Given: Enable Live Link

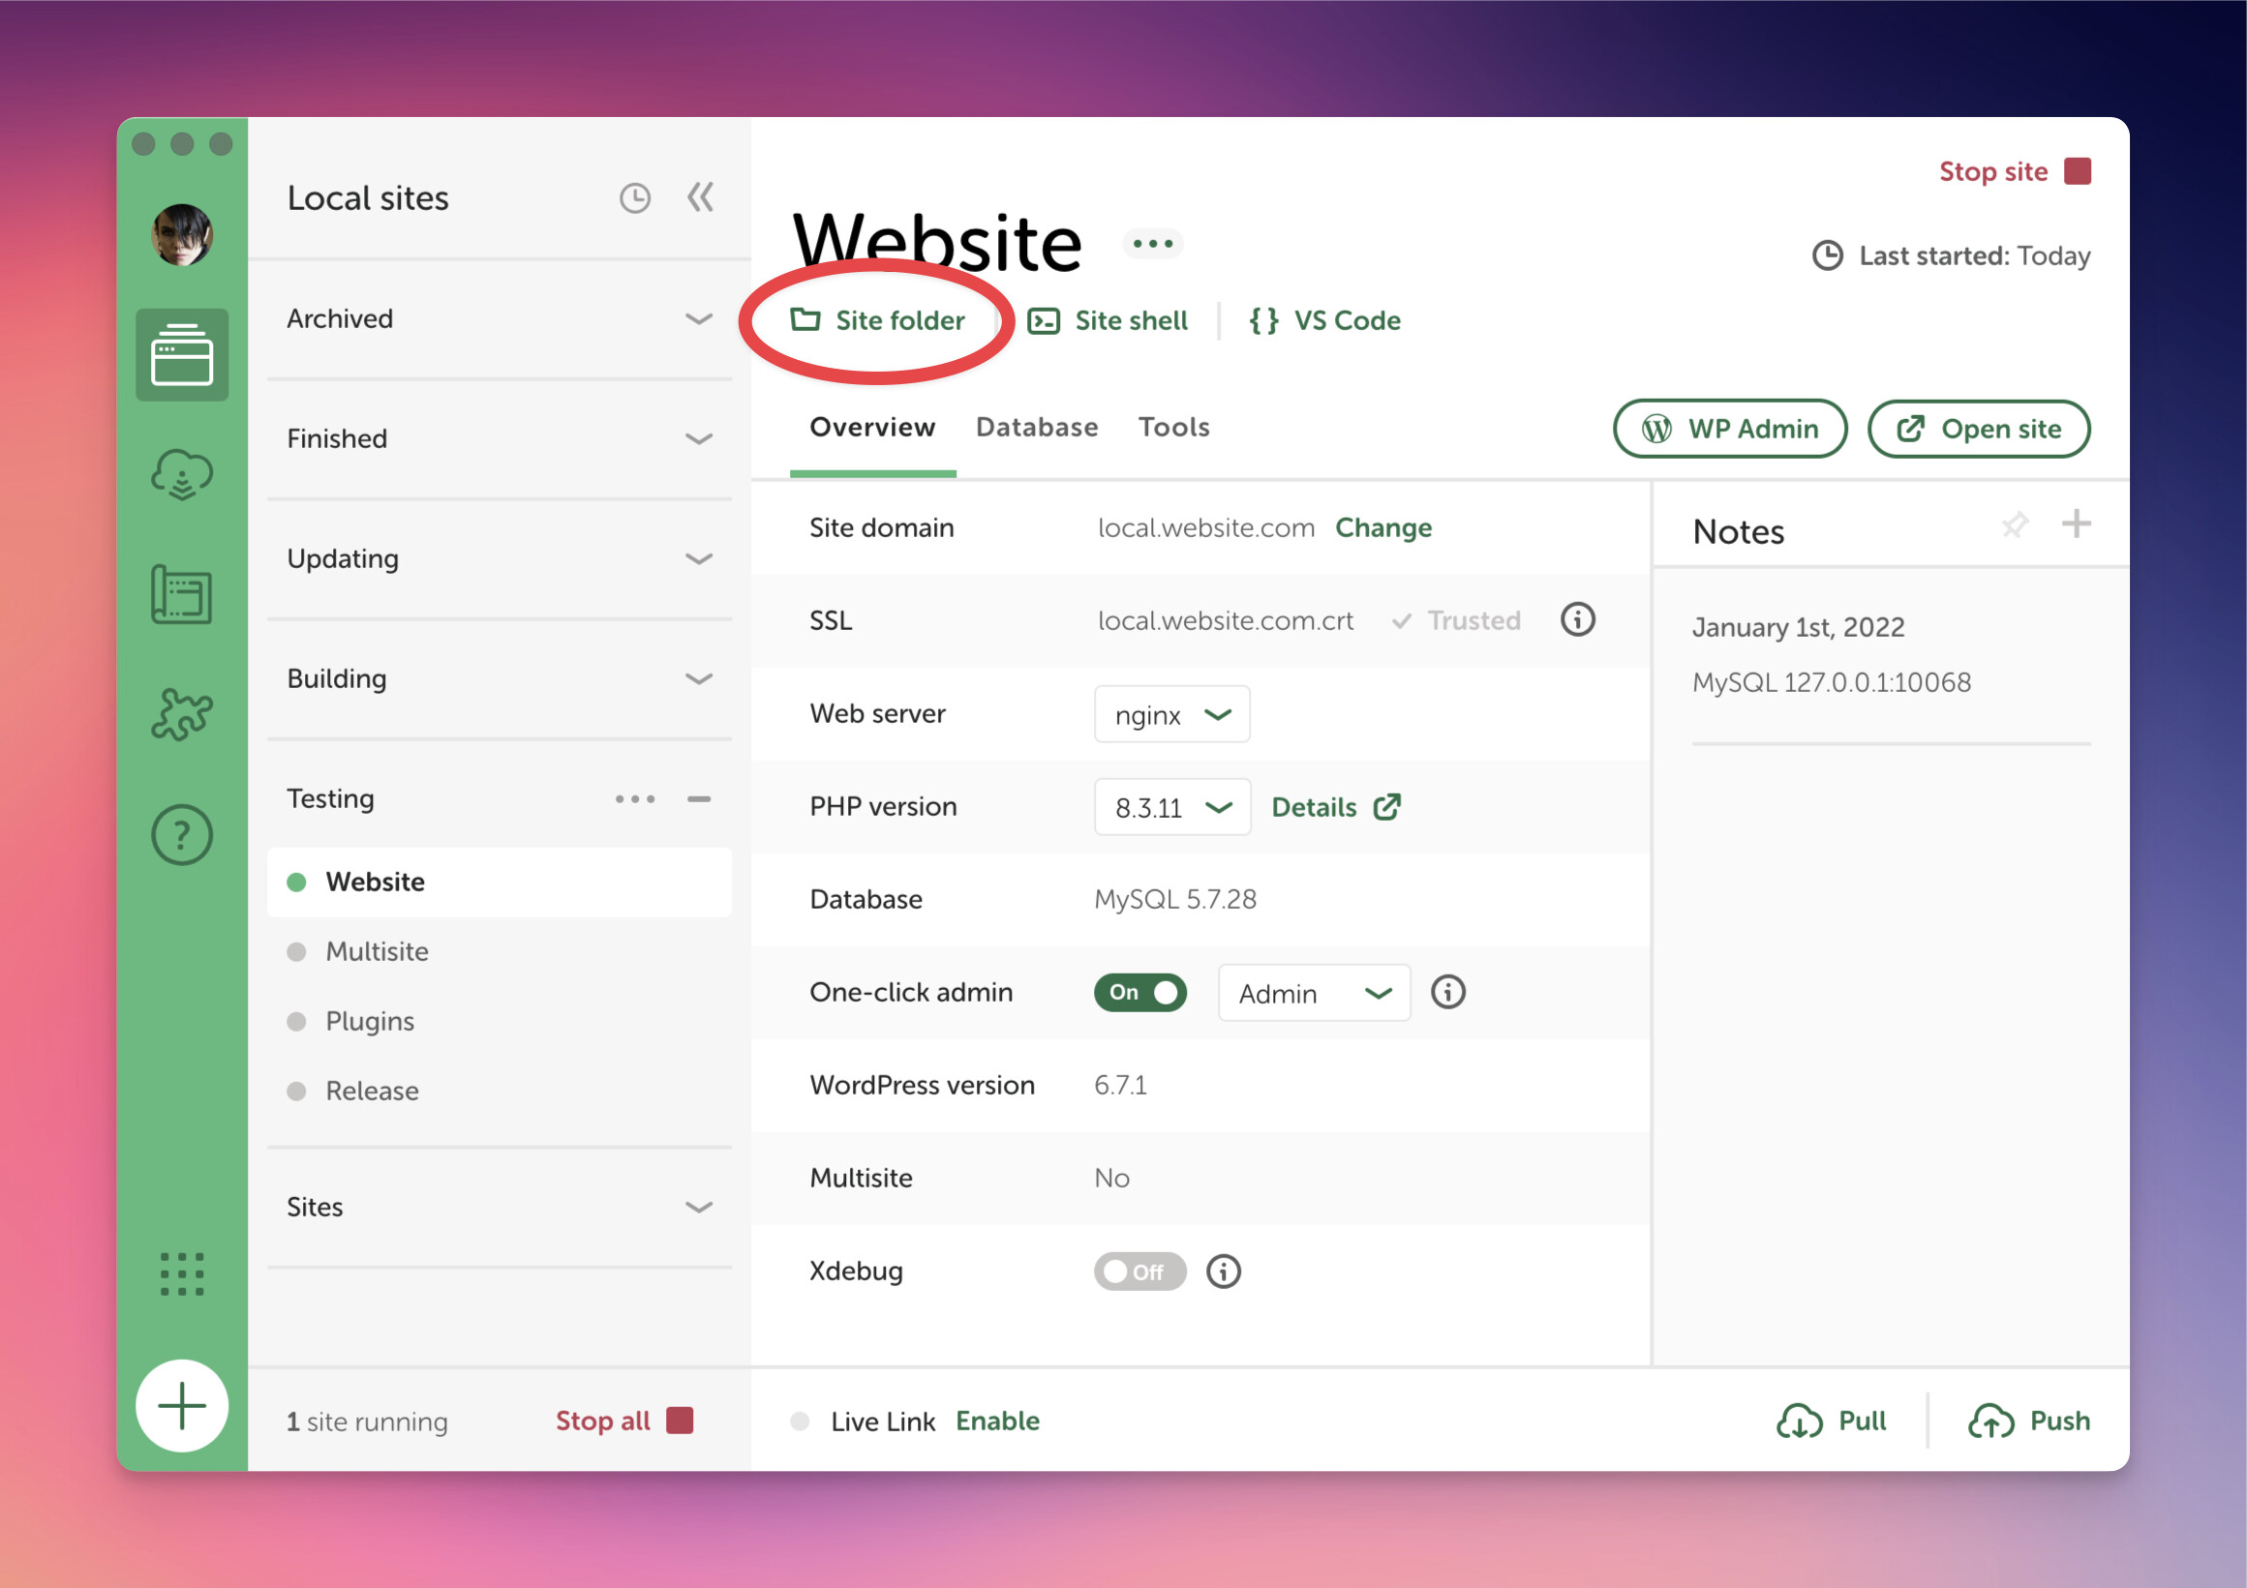Looking at the screenshot, I should pyautogui.click(x=997, y=1421).
